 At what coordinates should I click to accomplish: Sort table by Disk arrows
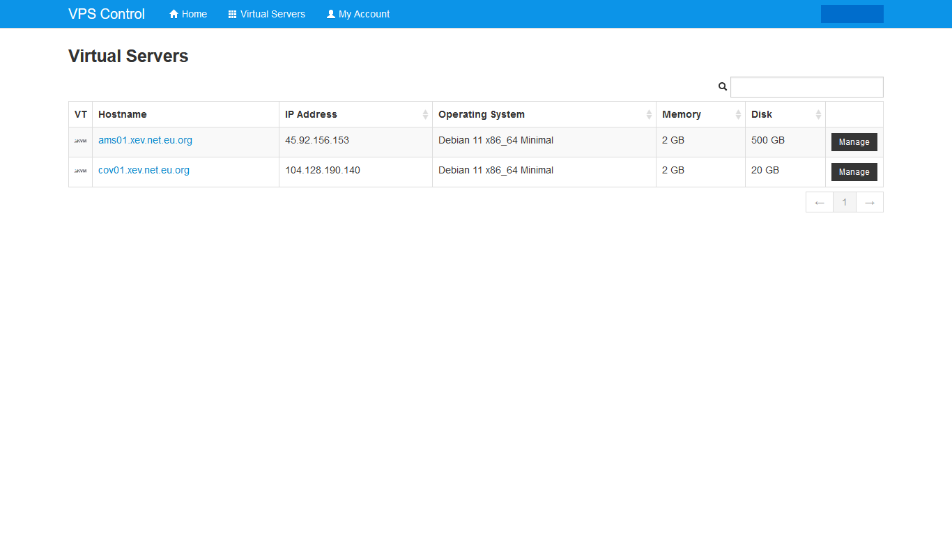point(818,115)
